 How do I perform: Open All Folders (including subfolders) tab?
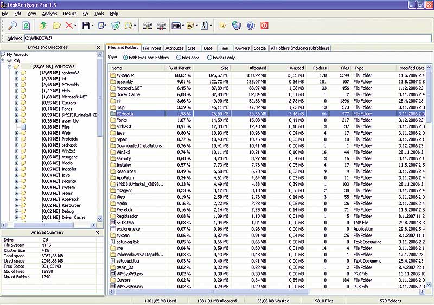click(x=300, y=48)
